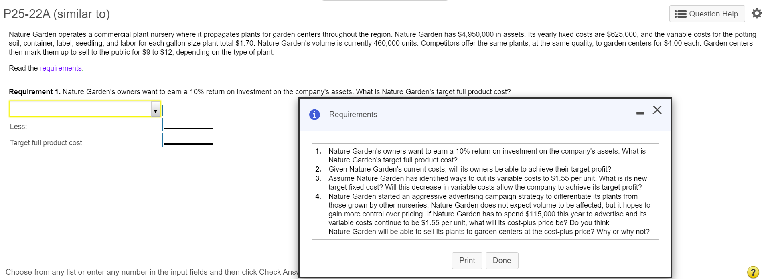This screenshot has width=770, height=279.
Task: Click the 'P25-22A (similar to)' title
Action: coord(57,14)
